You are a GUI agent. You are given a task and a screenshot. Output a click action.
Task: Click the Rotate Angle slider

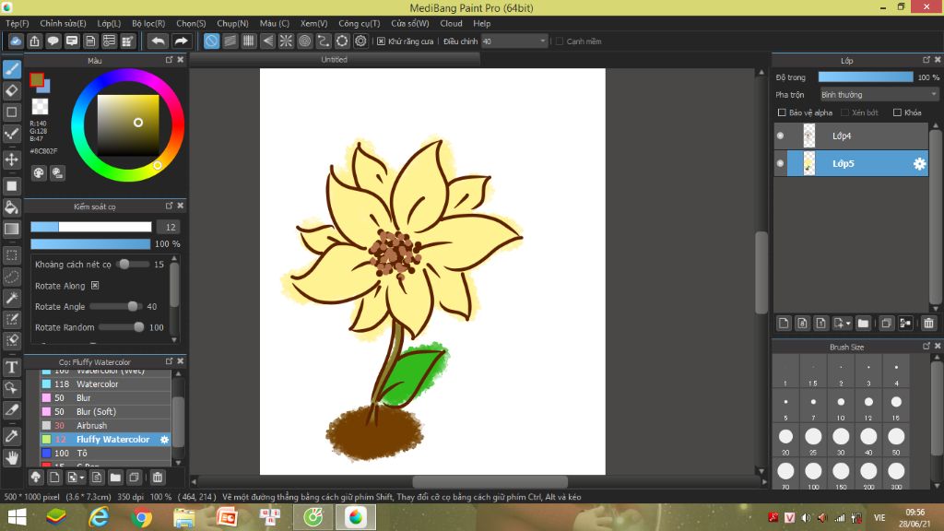116,306
